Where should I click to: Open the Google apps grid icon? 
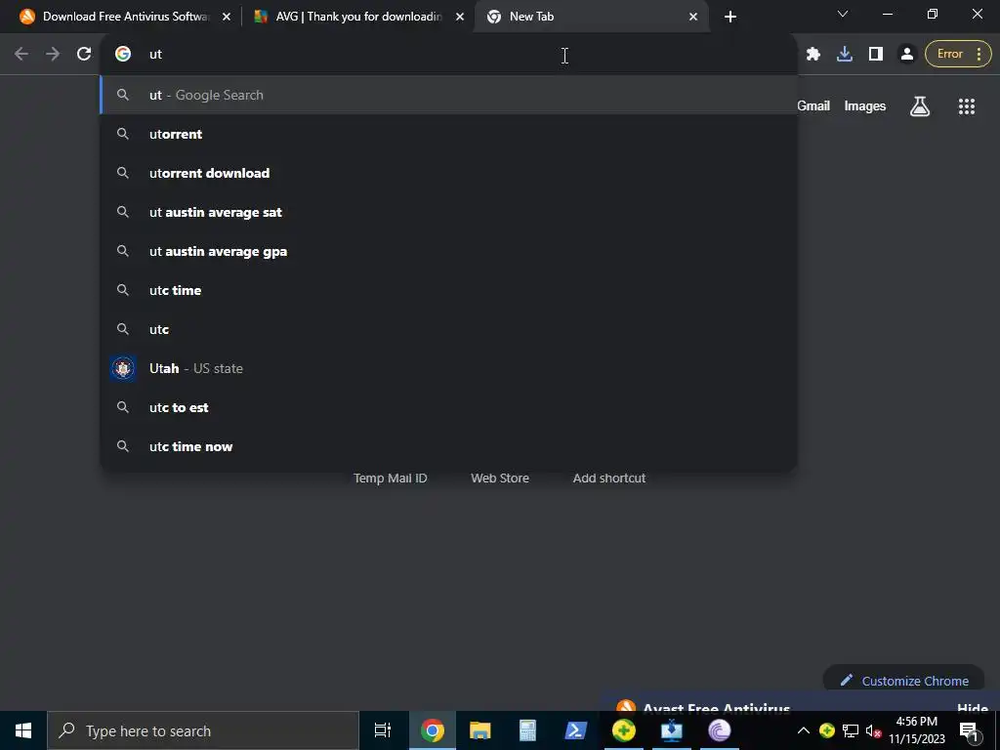point(966,106)
